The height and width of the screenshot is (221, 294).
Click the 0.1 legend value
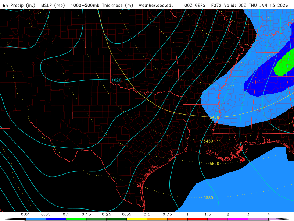(66, 214)
